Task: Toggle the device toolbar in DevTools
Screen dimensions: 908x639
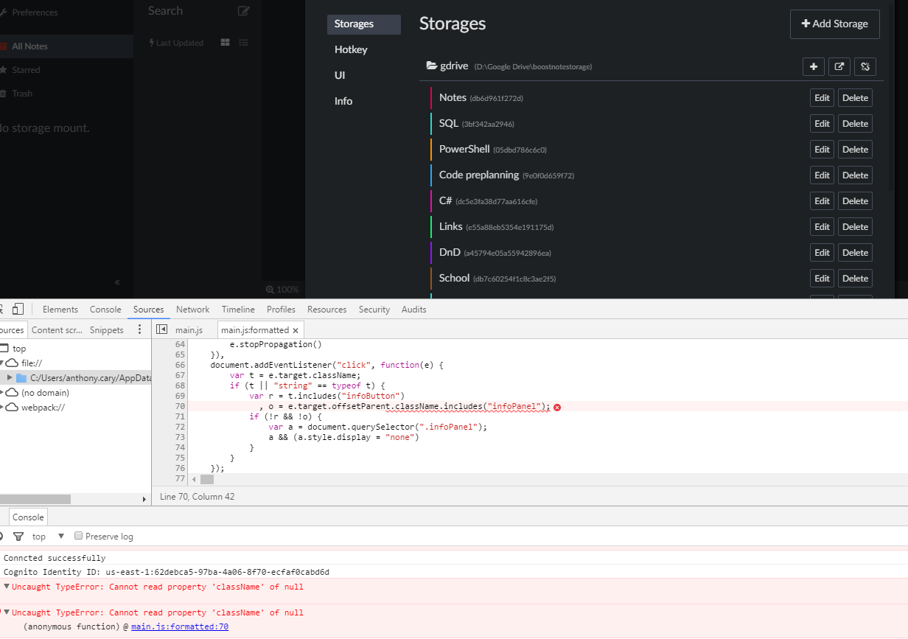Action: pos(18,309)
